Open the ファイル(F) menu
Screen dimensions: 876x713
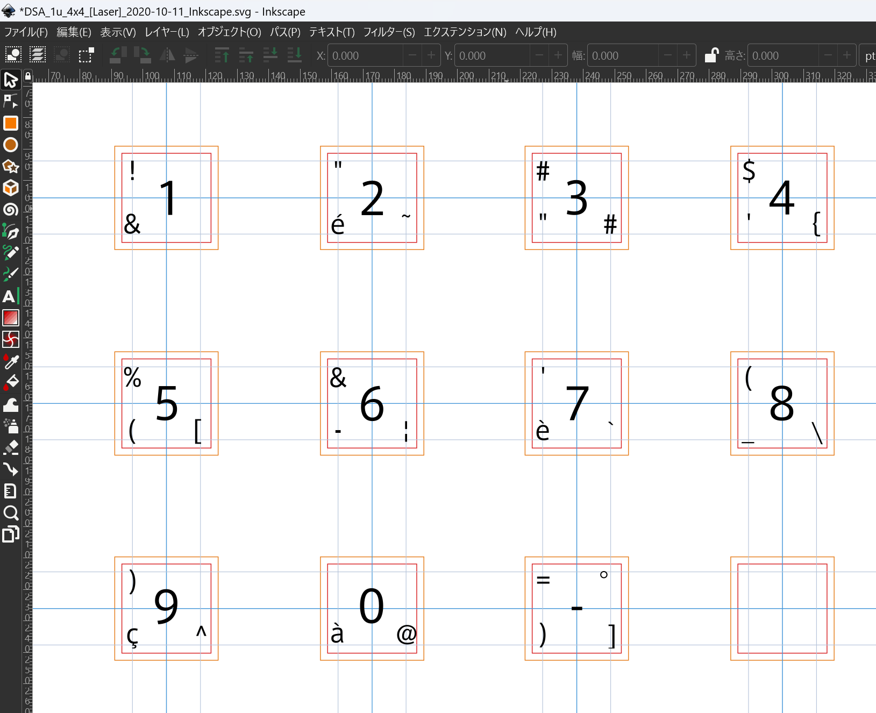[x=26, y=32]
